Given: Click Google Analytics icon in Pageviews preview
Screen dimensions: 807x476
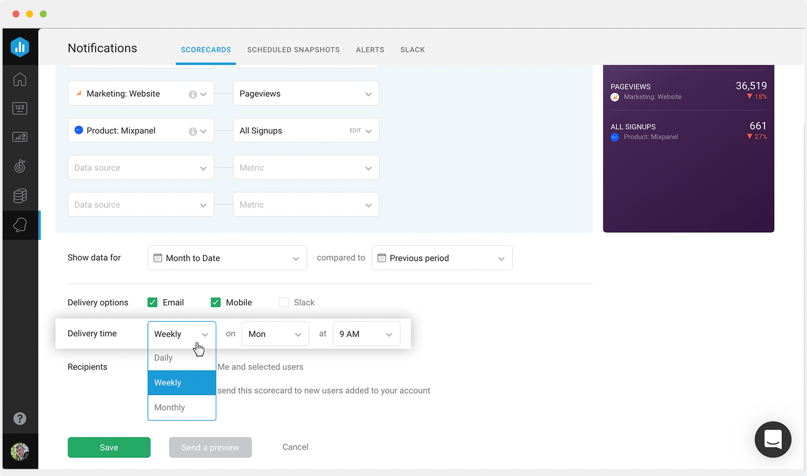Looking at the screenshot, I should tap(615, 97).
